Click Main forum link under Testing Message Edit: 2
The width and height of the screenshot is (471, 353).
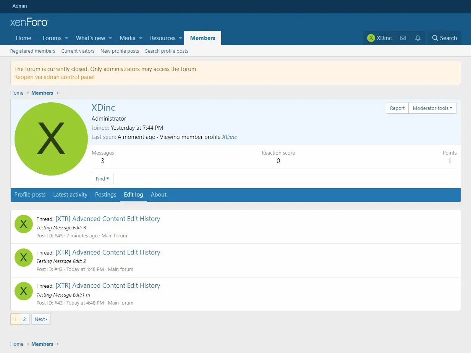tap(121, 269)
